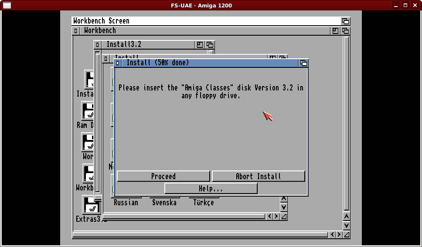The width and height of the screenshot is (422, 247).
Task: Click the Workbench window horizontal scrollbar
Action: tap(201, 235)
